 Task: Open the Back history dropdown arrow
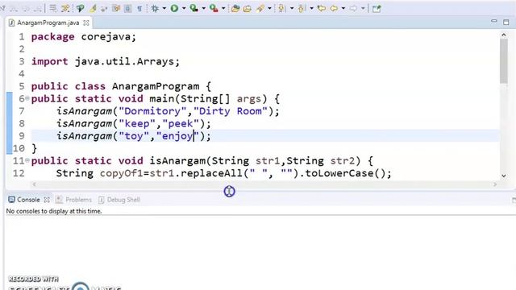(343, 8)
